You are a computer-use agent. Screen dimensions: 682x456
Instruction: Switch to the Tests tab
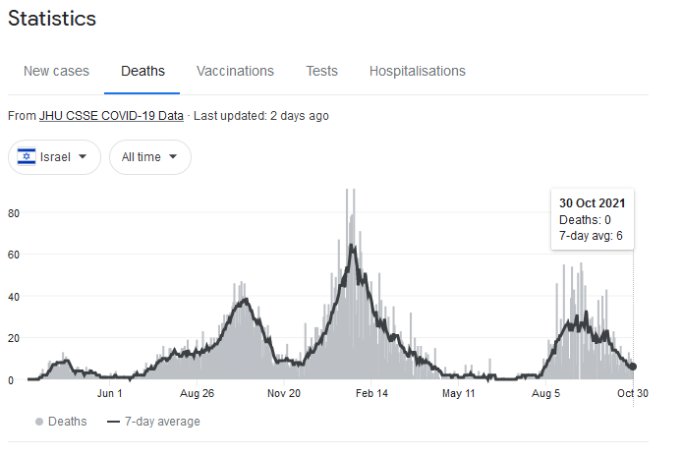point(321,71)
